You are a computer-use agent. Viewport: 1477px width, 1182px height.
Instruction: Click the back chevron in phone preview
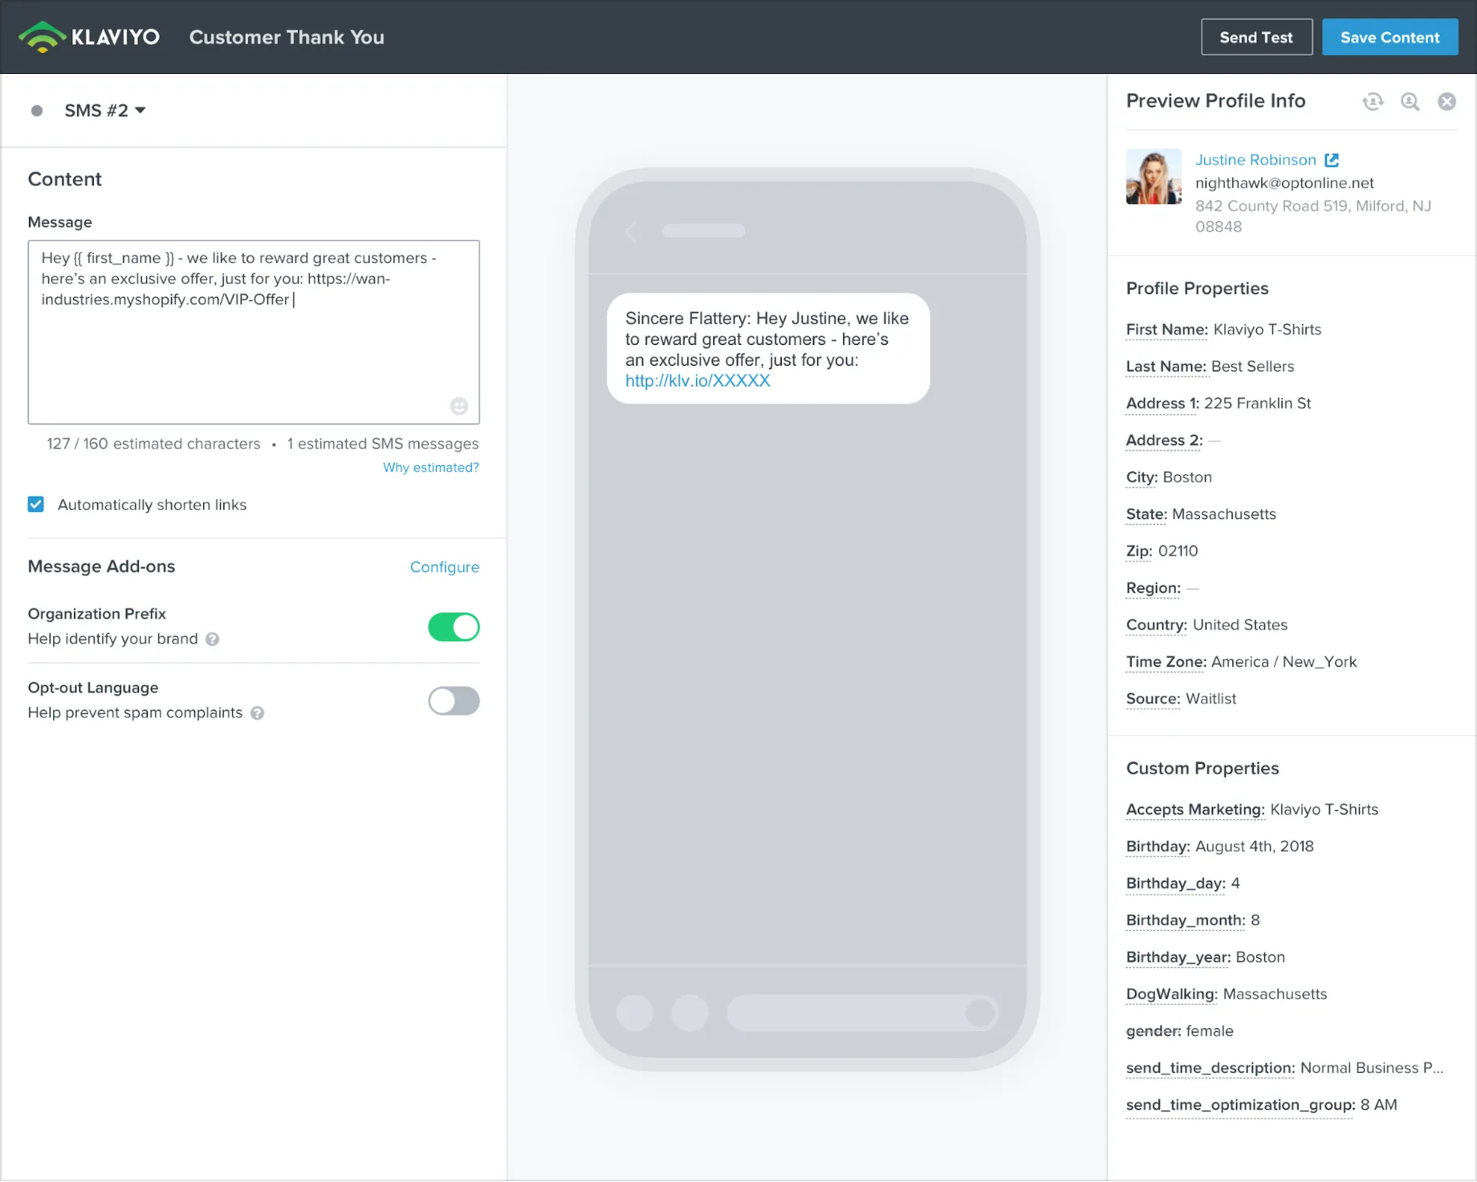click(631, 232)
